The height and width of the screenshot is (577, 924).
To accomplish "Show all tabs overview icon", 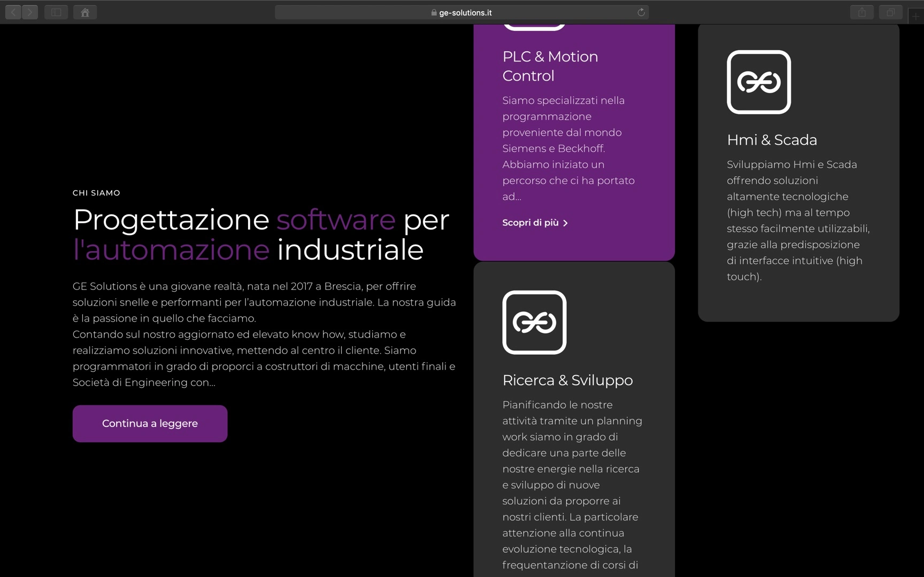I will (x=891, y=12).
